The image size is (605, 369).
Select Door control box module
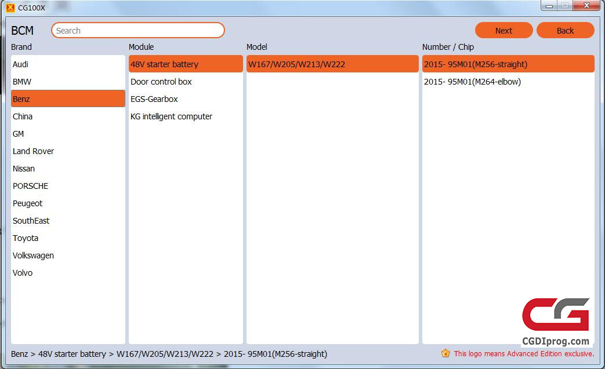point(186,81)
